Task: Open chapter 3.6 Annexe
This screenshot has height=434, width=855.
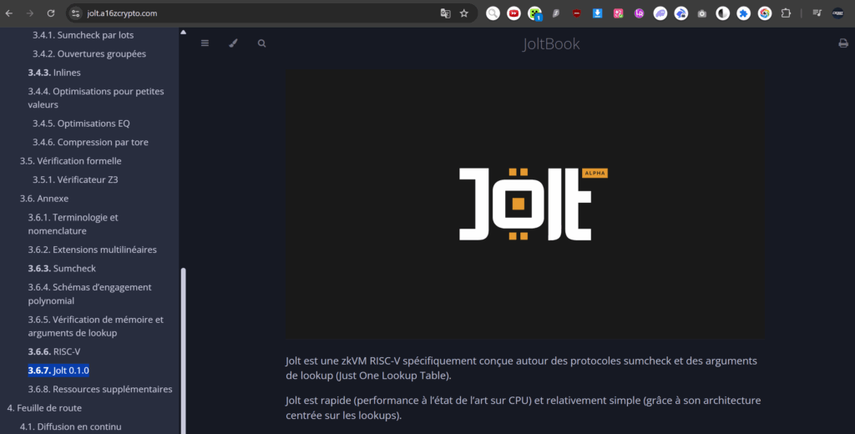Action: point(44,199)
